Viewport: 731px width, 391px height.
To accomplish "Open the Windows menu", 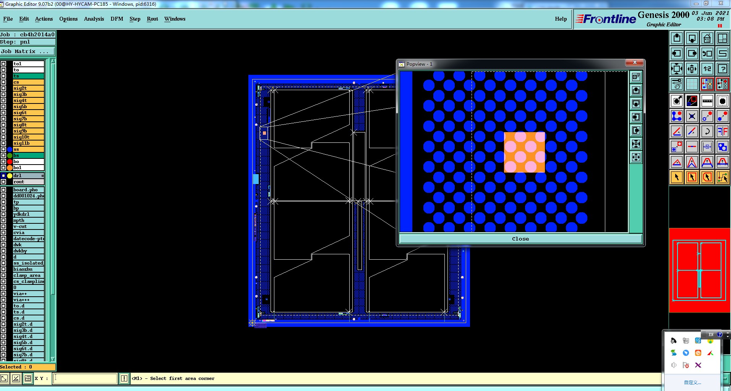I will tap(175, 19).
